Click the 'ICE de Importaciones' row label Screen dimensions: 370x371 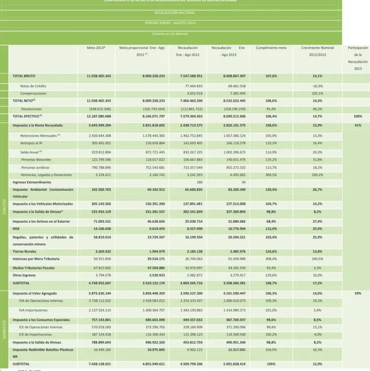35,335
